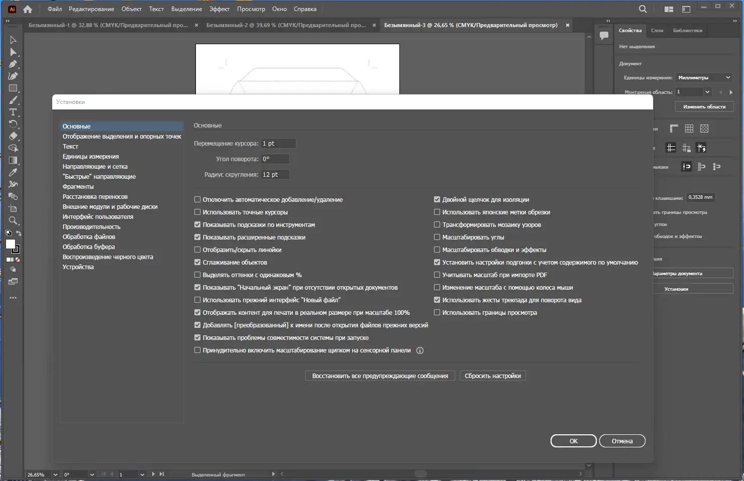Open the Arrange Documents icon
The width and height of the screenshot is (744, 481).
(x=669, y=9)
